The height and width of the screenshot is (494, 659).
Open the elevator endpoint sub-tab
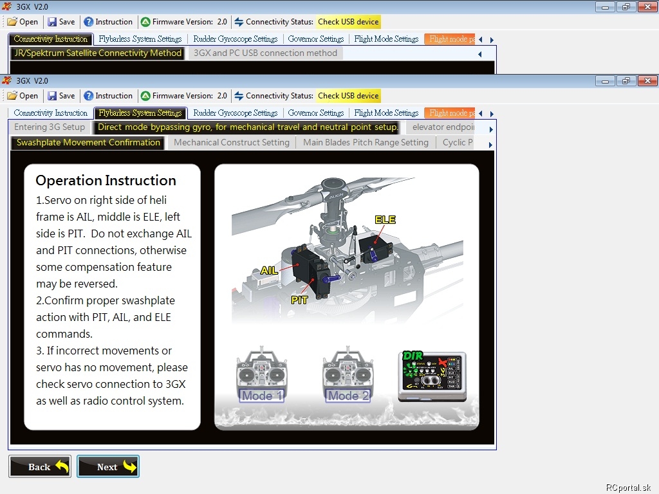pyautogui.click(x=441, y=127)
